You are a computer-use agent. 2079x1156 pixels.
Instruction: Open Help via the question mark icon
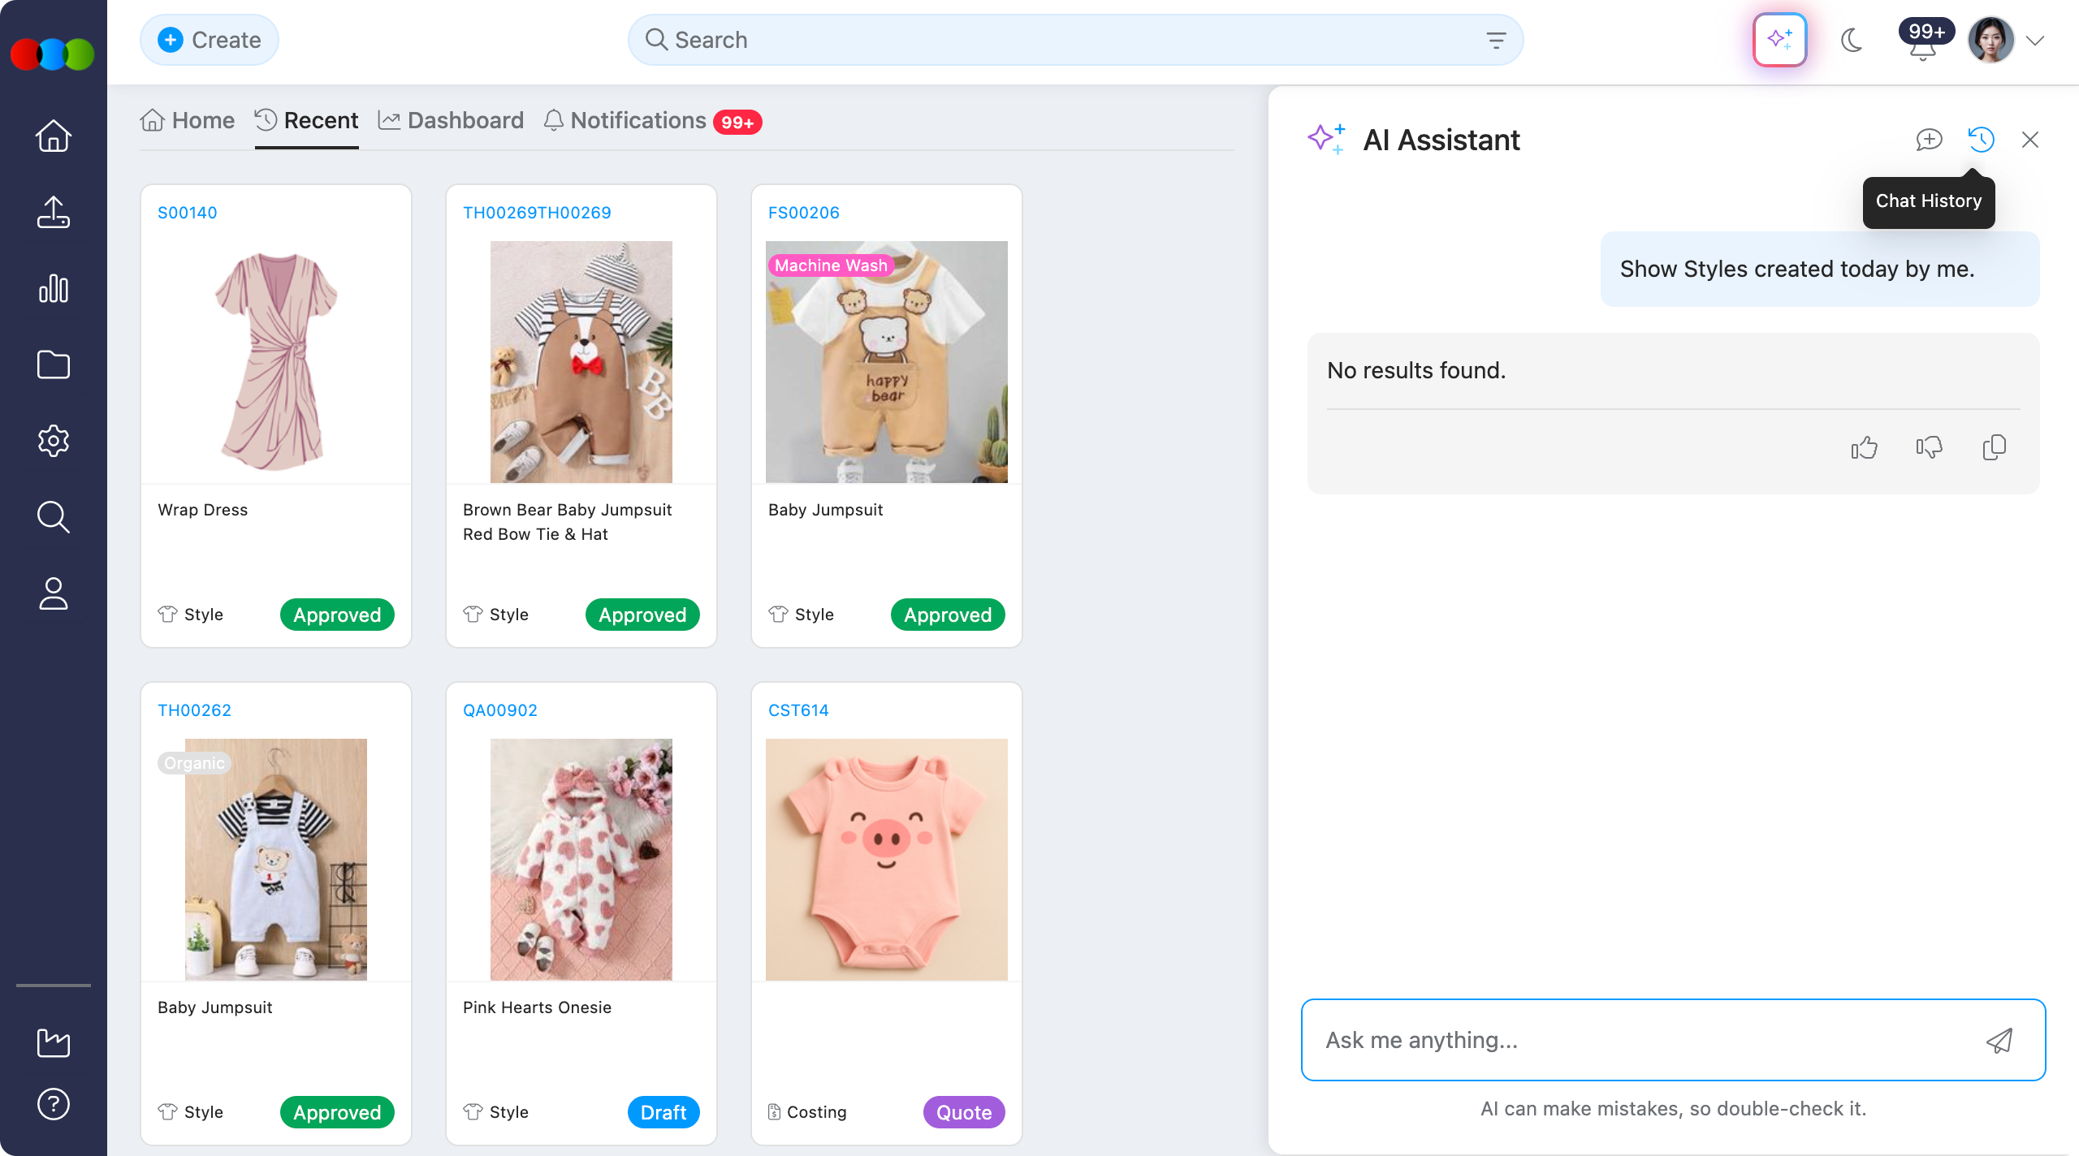click(53, 1102)
